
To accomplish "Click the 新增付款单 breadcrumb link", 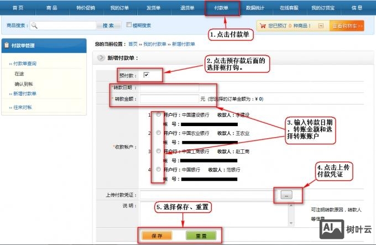I will click(x=184, y=44).
